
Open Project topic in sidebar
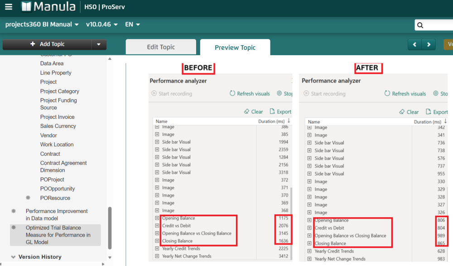coord(48,82)
